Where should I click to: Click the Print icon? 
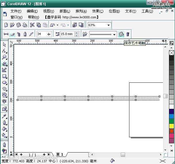click(25, 25)
